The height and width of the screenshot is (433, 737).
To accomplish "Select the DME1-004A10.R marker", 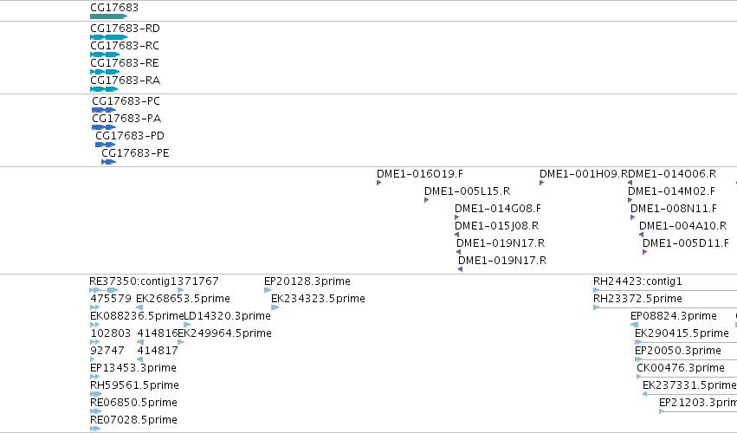I will pos(641,235).
